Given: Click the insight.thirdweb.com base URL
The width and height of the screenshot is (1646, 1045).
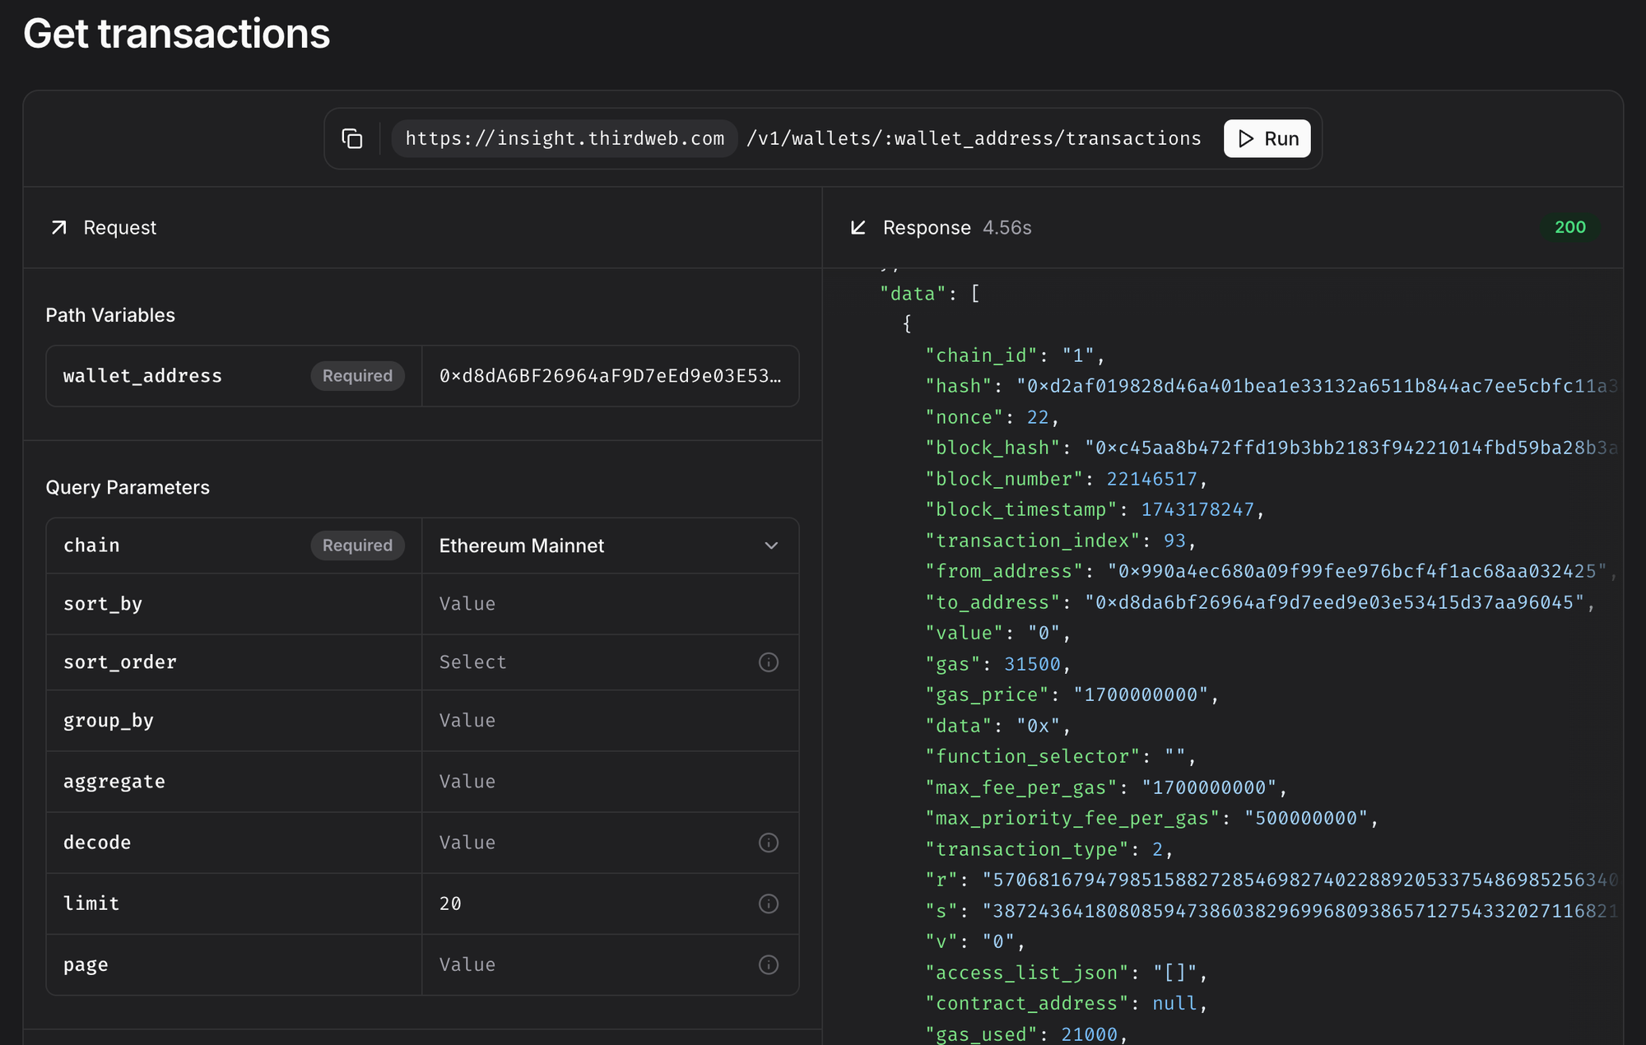Looking at the screenshot, I should [x=565, y=138].
